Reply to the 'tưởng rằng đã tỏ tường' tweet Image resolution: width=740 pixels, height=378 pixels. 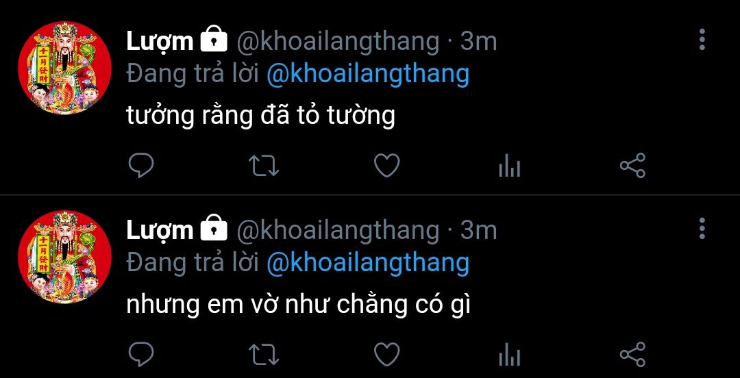tap(140, 166)
